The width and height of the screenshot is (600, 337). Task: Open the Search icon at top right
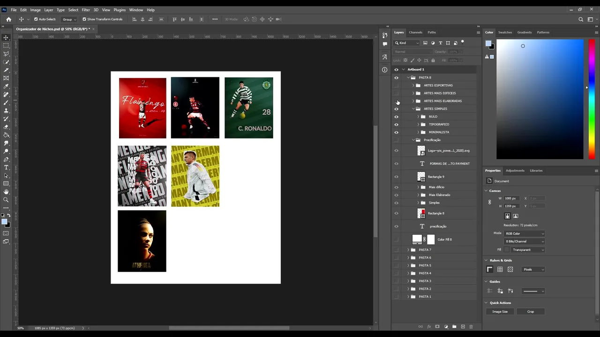pos(581,19)
